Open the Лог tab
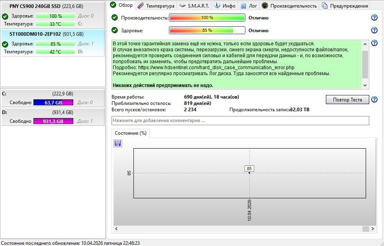384x246 pixels. pos(248,6)
